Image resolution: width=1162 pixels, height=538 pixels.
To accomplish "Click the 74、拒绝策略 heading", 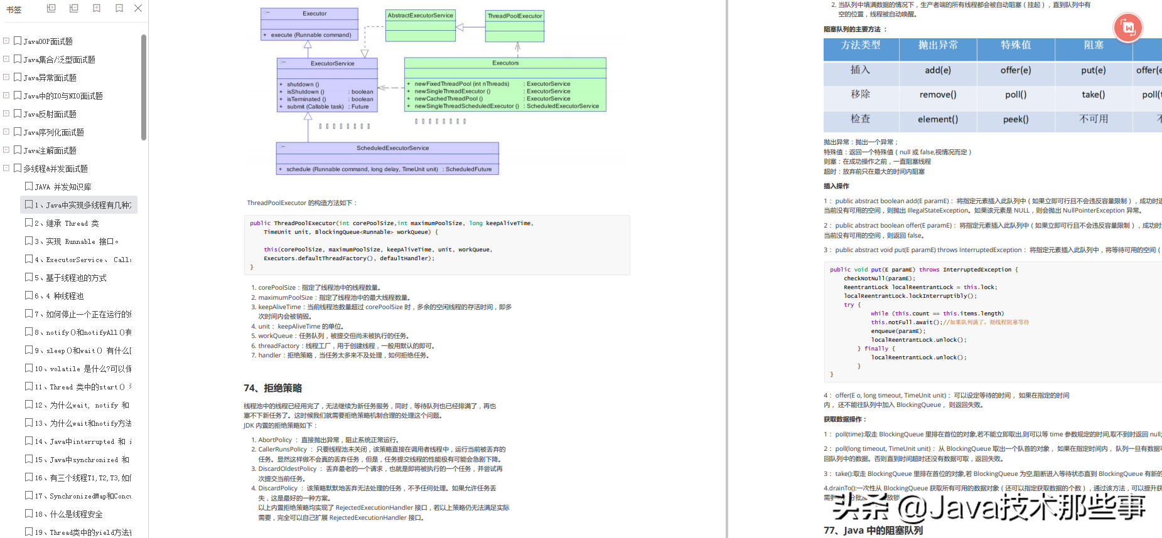I will point(273,388).
